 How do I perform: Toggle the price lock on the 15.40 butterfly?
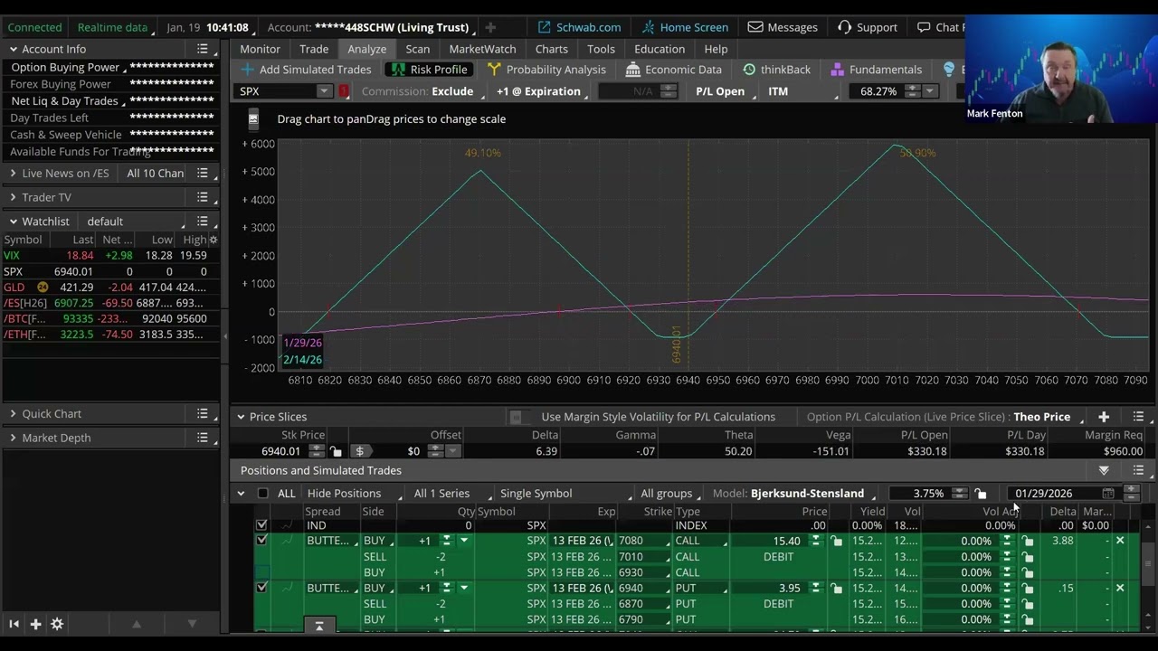click(x=836, y=541)
